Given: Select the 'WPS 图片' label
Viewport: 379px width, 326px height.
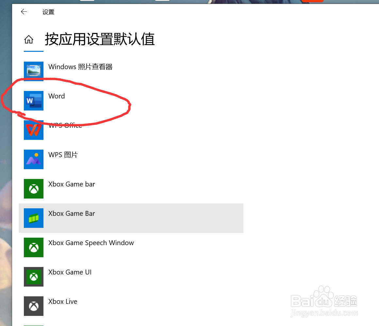Looking at the screenshot, I should pyautogui.click(x=63, y=155).
